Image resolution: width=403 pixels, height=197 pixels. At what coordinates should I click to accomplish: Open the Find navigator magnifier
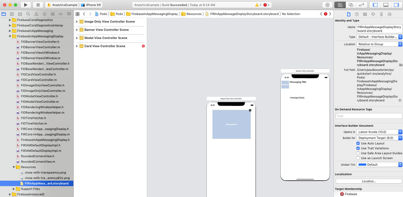[x=28, y=14]
